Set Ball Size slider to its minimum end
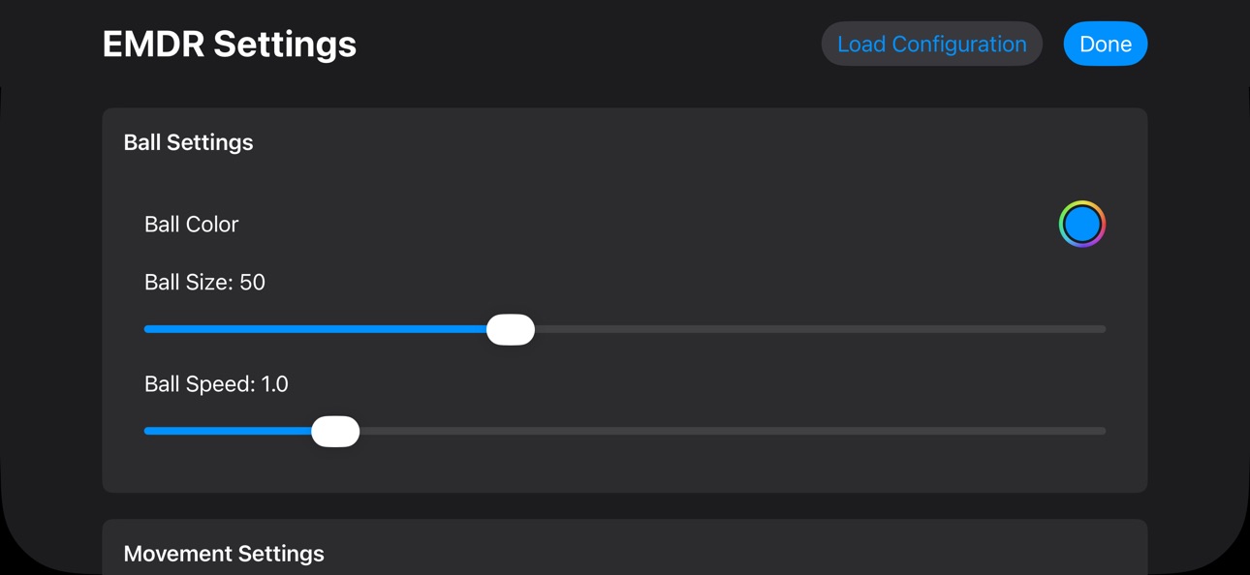Image resolution: width=1250 pixels, height=575 pixels. tap(146, 329)
